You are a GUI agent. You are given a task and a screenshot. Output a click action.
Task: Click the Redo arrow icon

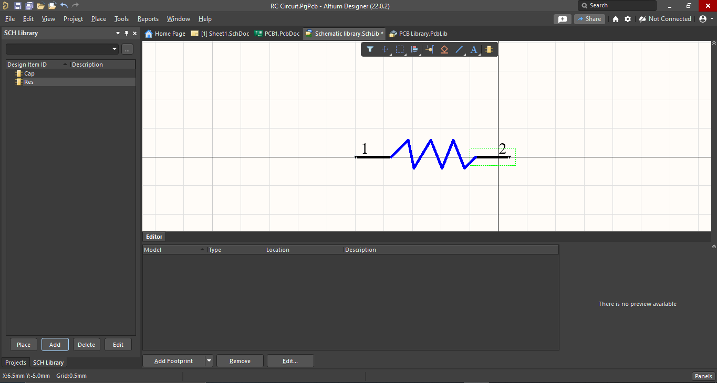click(x=75, y=6)
